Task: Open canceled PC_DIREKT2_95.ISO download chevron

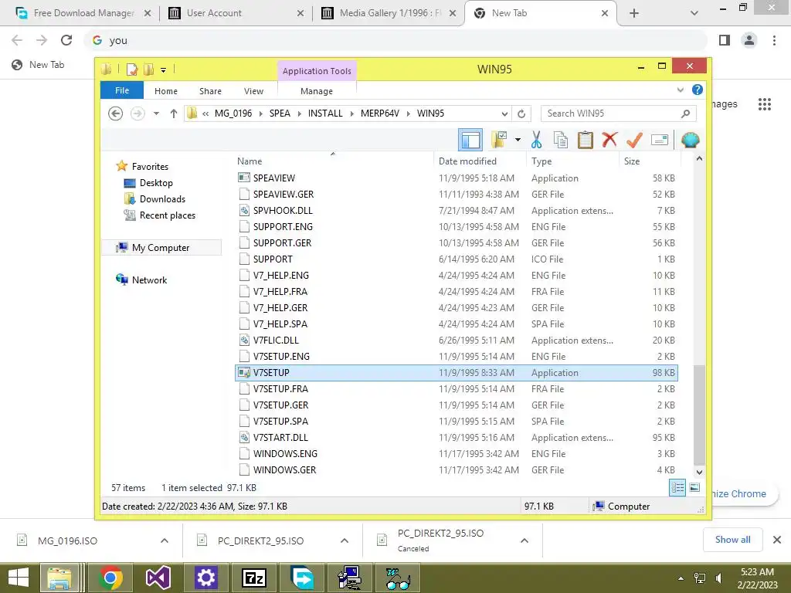Action: click(x=525, y=540)
